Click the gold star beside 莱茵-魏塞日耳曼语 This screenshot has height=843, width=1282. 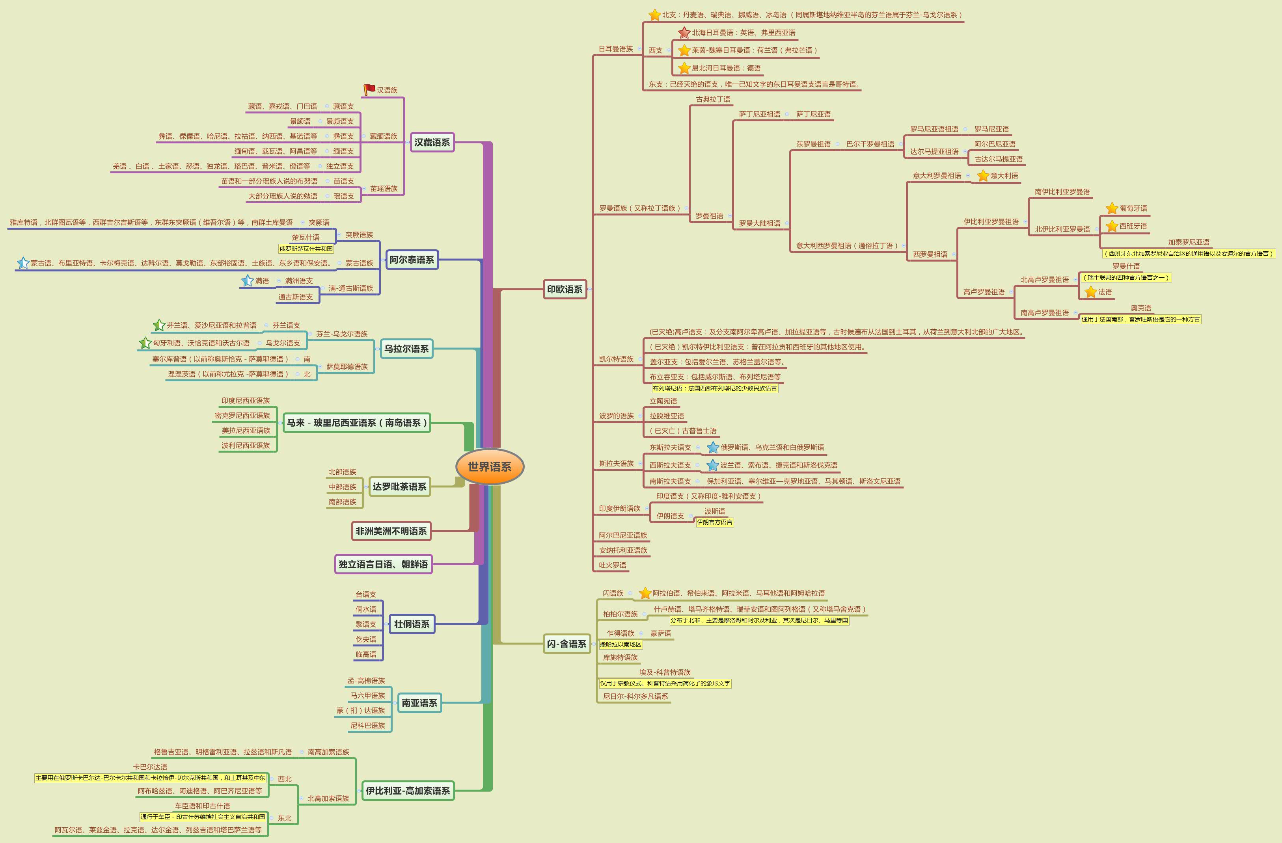[x=684, y=50]
